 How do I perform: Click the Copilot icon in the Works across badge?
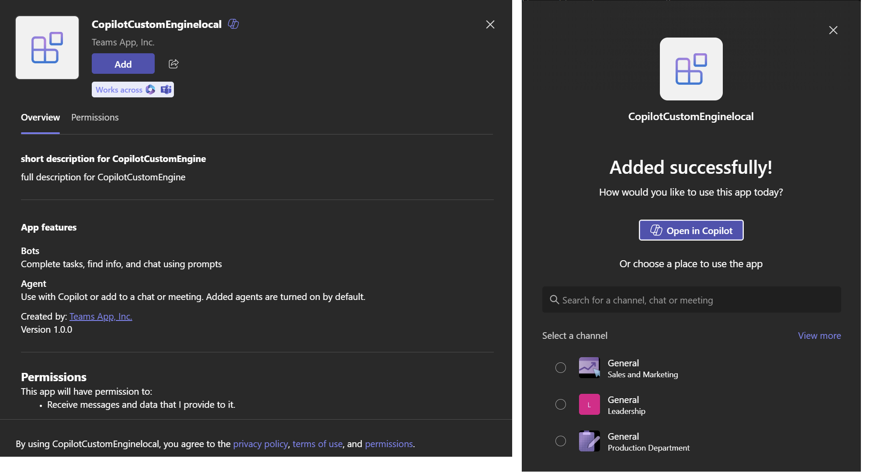(x=150, y=90)
